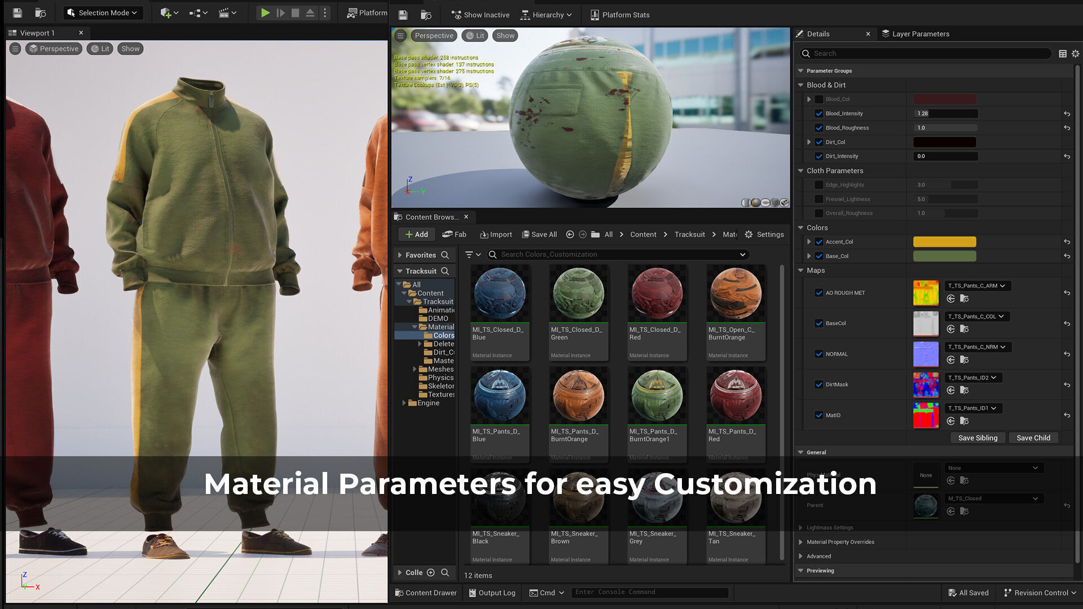Viewport: 1083px width, 609px height.
Task: Enable the Fresnel_Lightness checkbox
Action: point(819,199)
